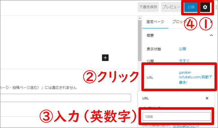Switch to the ブロック tab
This screenshot has width=218, height=128.
[179, 22]
